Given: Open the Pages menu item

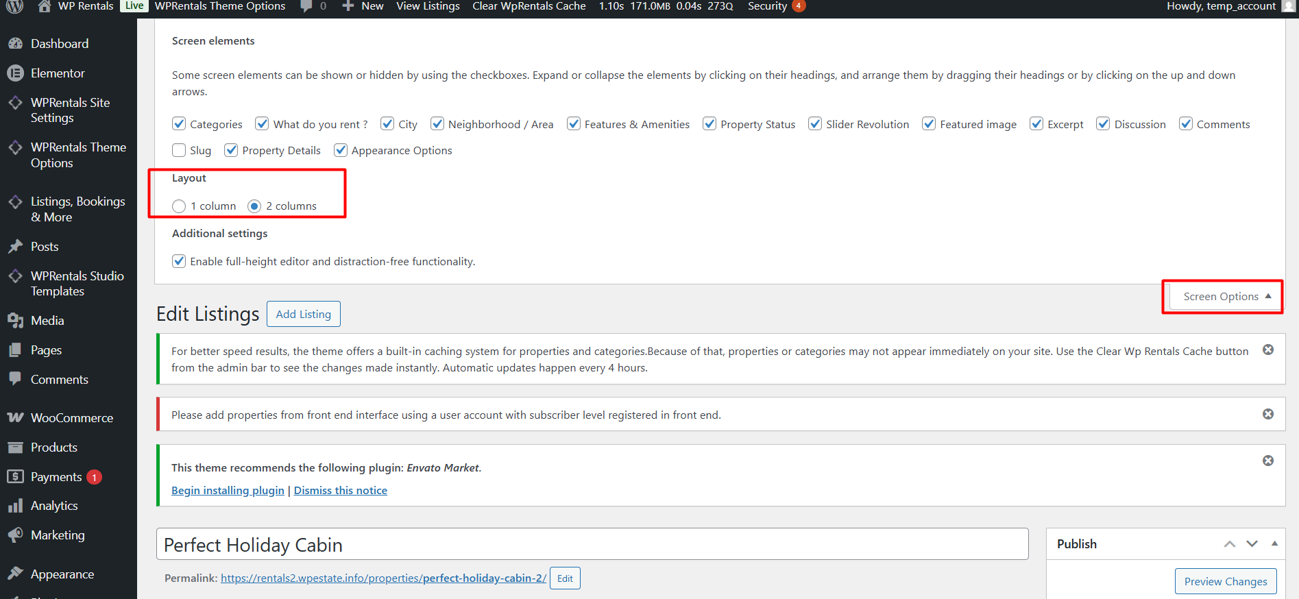Looking at the screenshot, I should coord(46,350).
